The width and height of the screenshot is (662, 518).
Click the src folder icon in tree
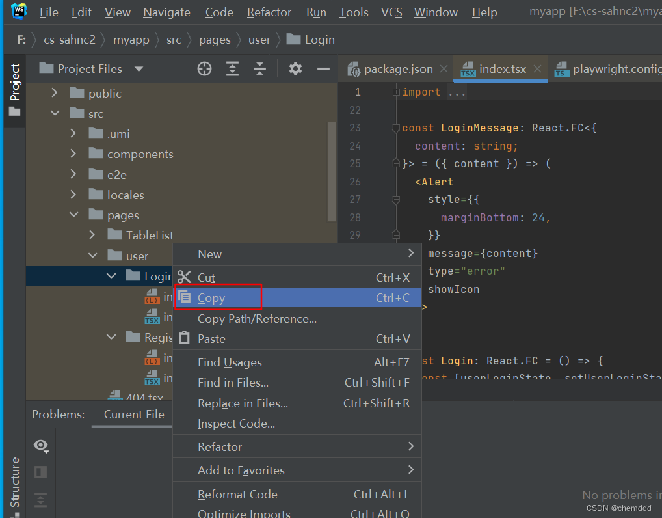(x=77, y=113)
